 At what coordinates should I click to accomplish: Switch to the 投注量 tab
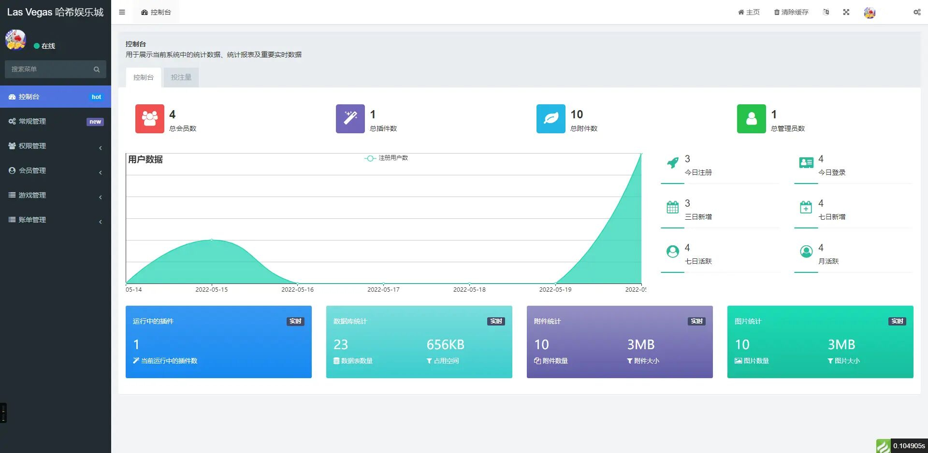pyautogui.click(x=181, y=77)
